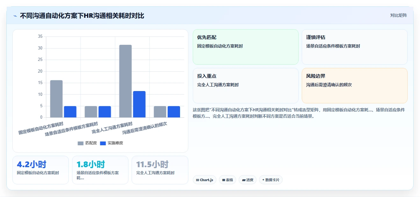
Task: Click the blue bar for 固定模板自动化方案耗时
Action: click(x=70, y=112)
